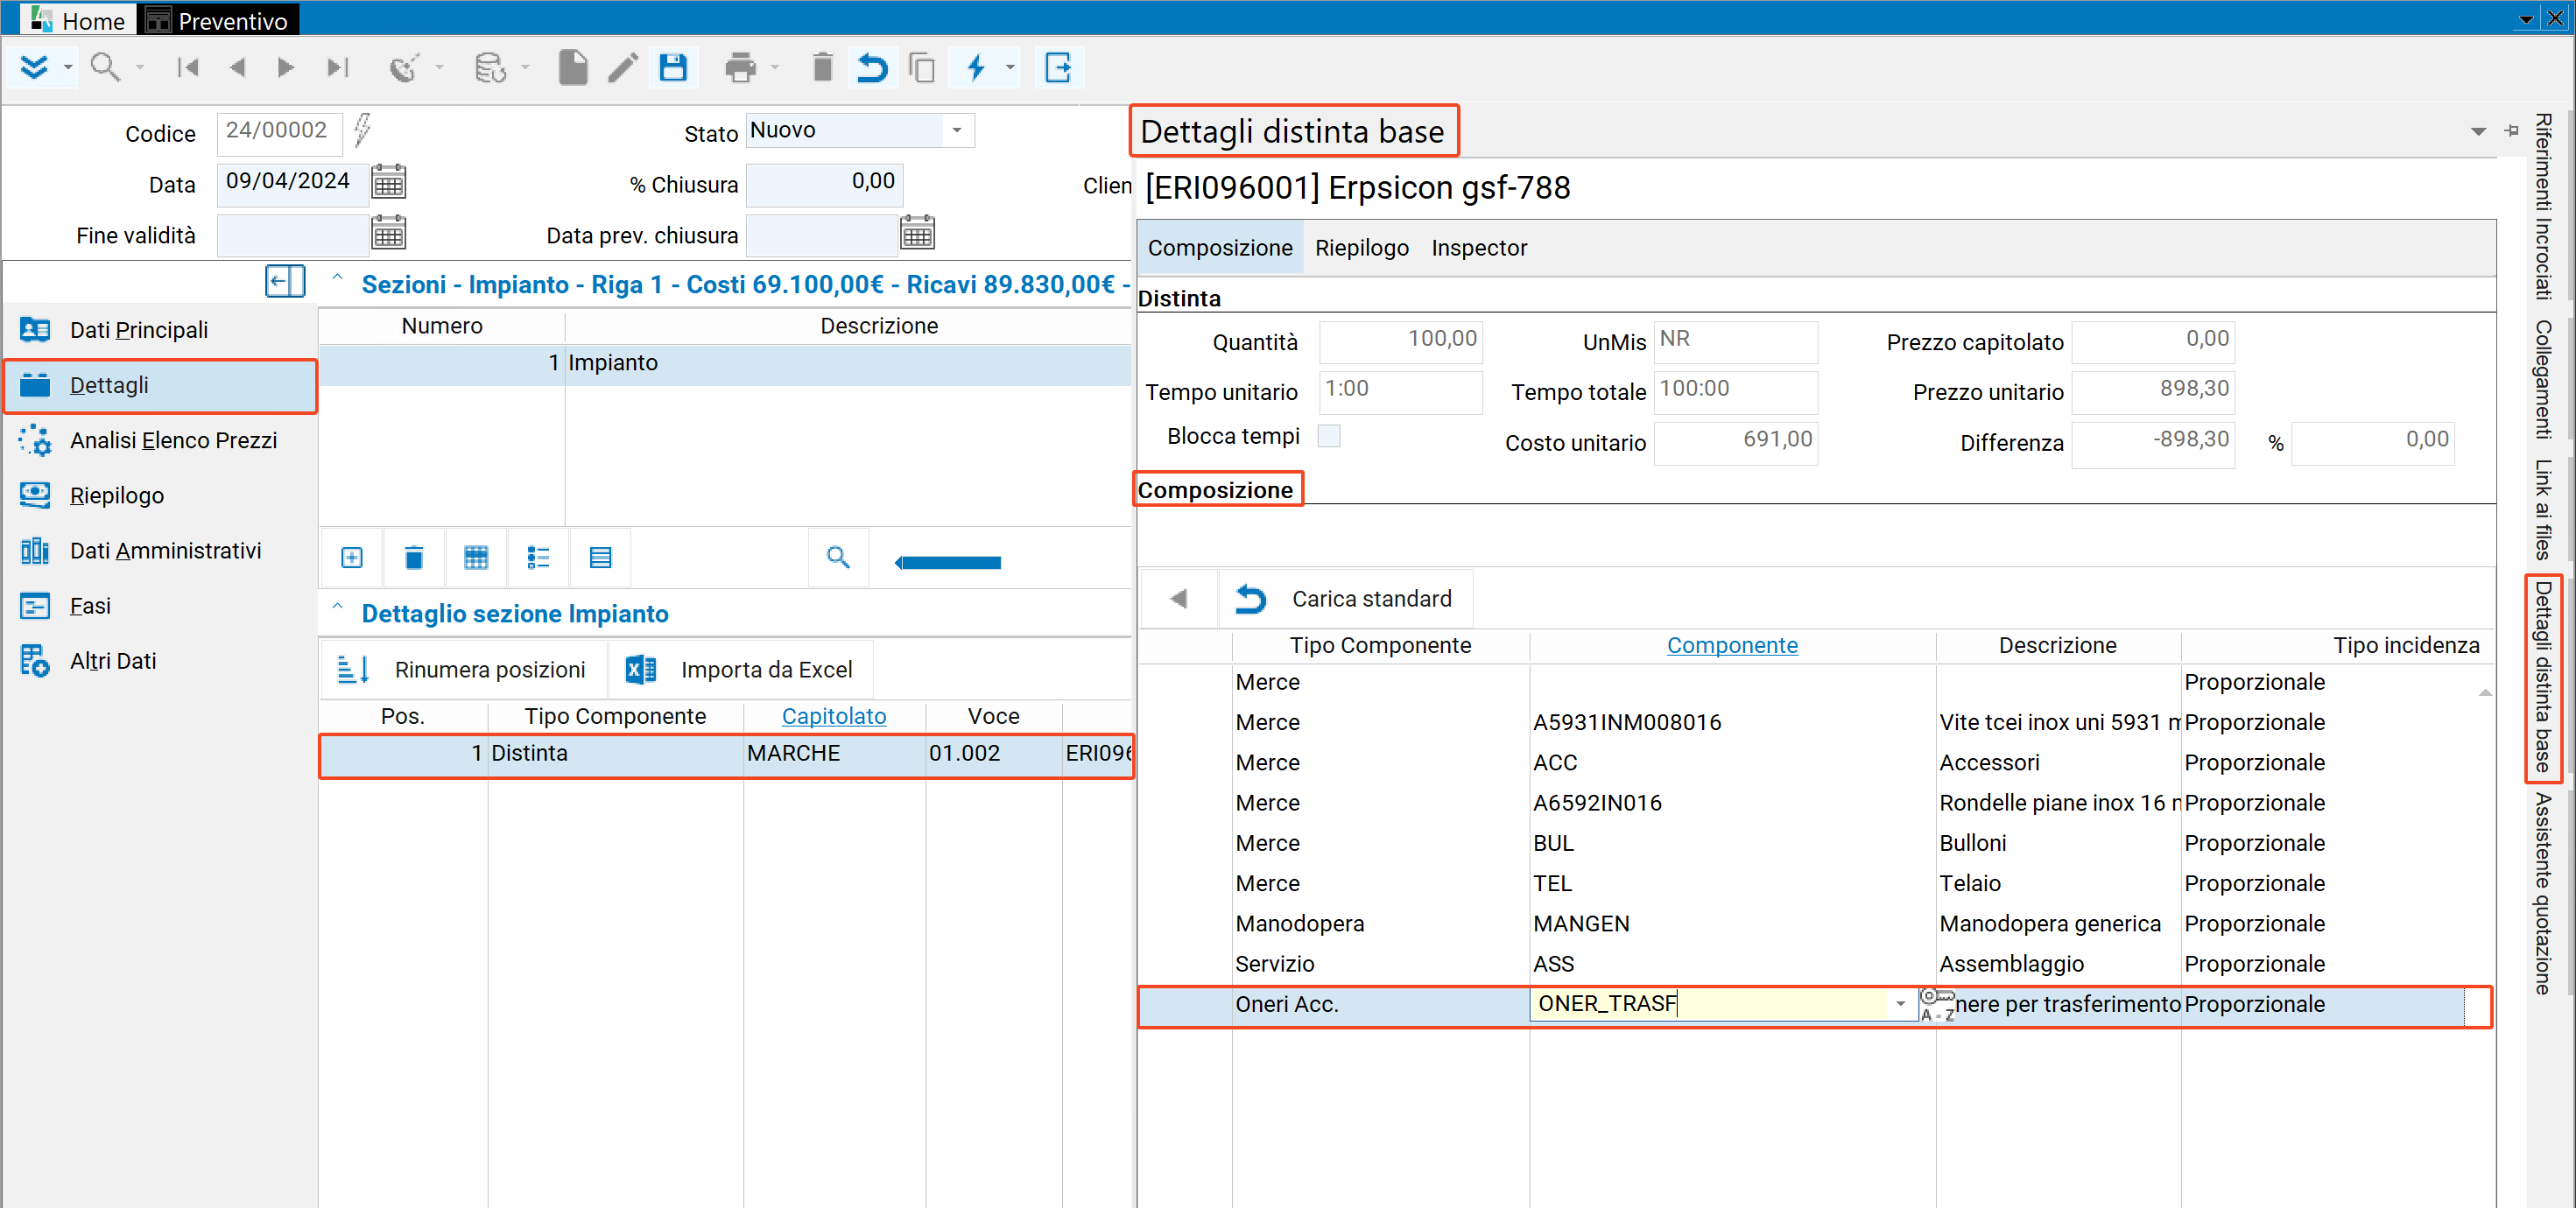The image size is (2576, 1208).
Task: Click the print icon
Action: click(x=740, y=68)
